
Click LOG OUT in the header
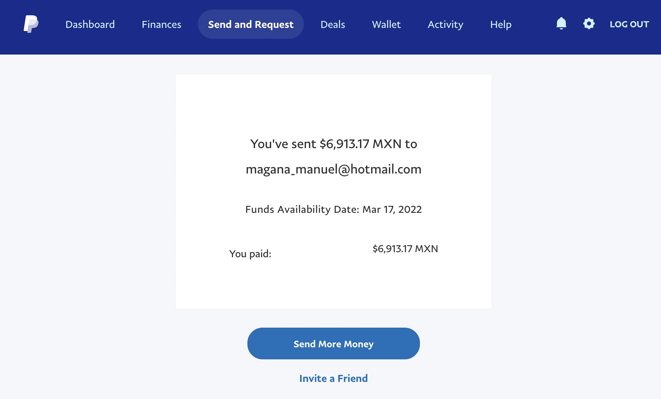tap(629, 24)
